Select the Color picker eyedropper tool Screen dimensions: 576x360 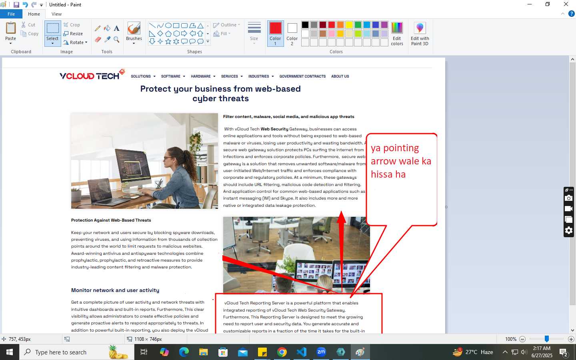click(x=107, y=39)
